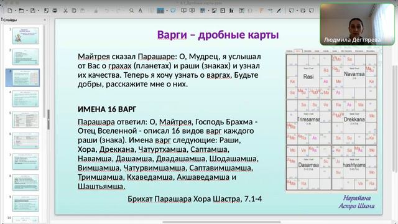Run the Spelling check icon
The width and height of the screenshot is (398, 224).
tap(141, 11)
